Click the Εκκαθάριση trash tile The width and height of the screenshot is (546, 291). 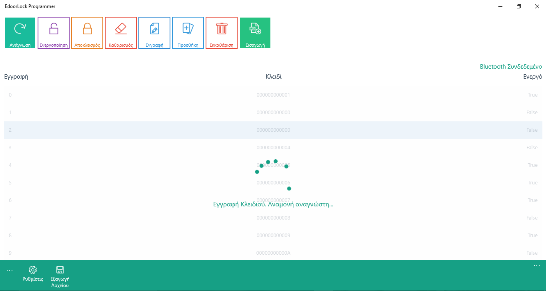[222, 33]
